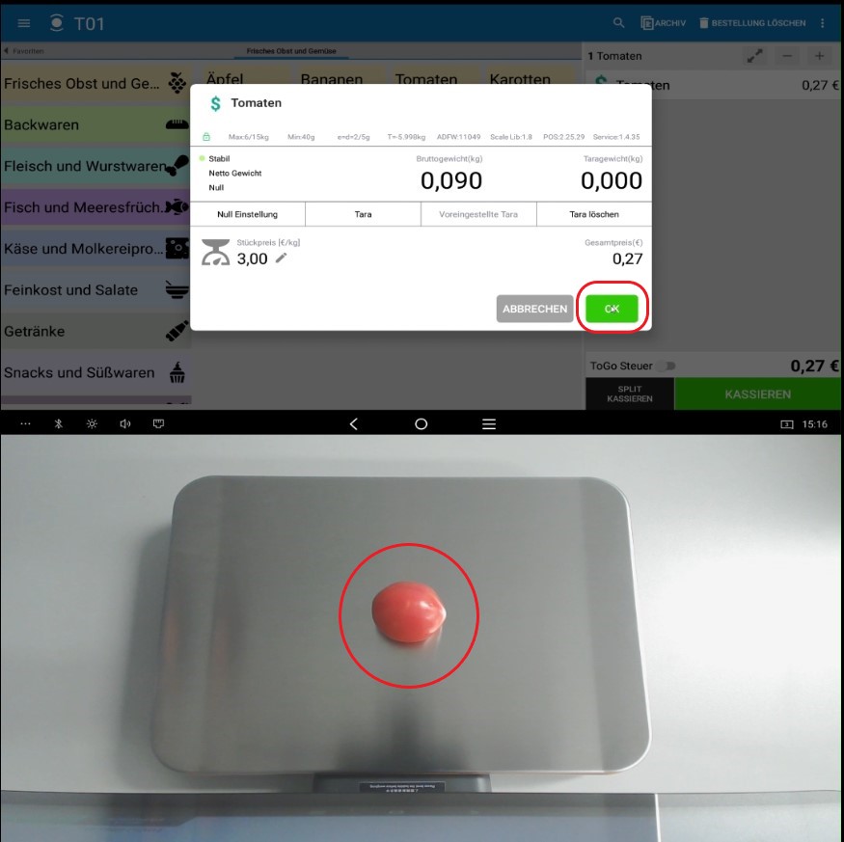Go back to Favoriten

pos(24,50)
